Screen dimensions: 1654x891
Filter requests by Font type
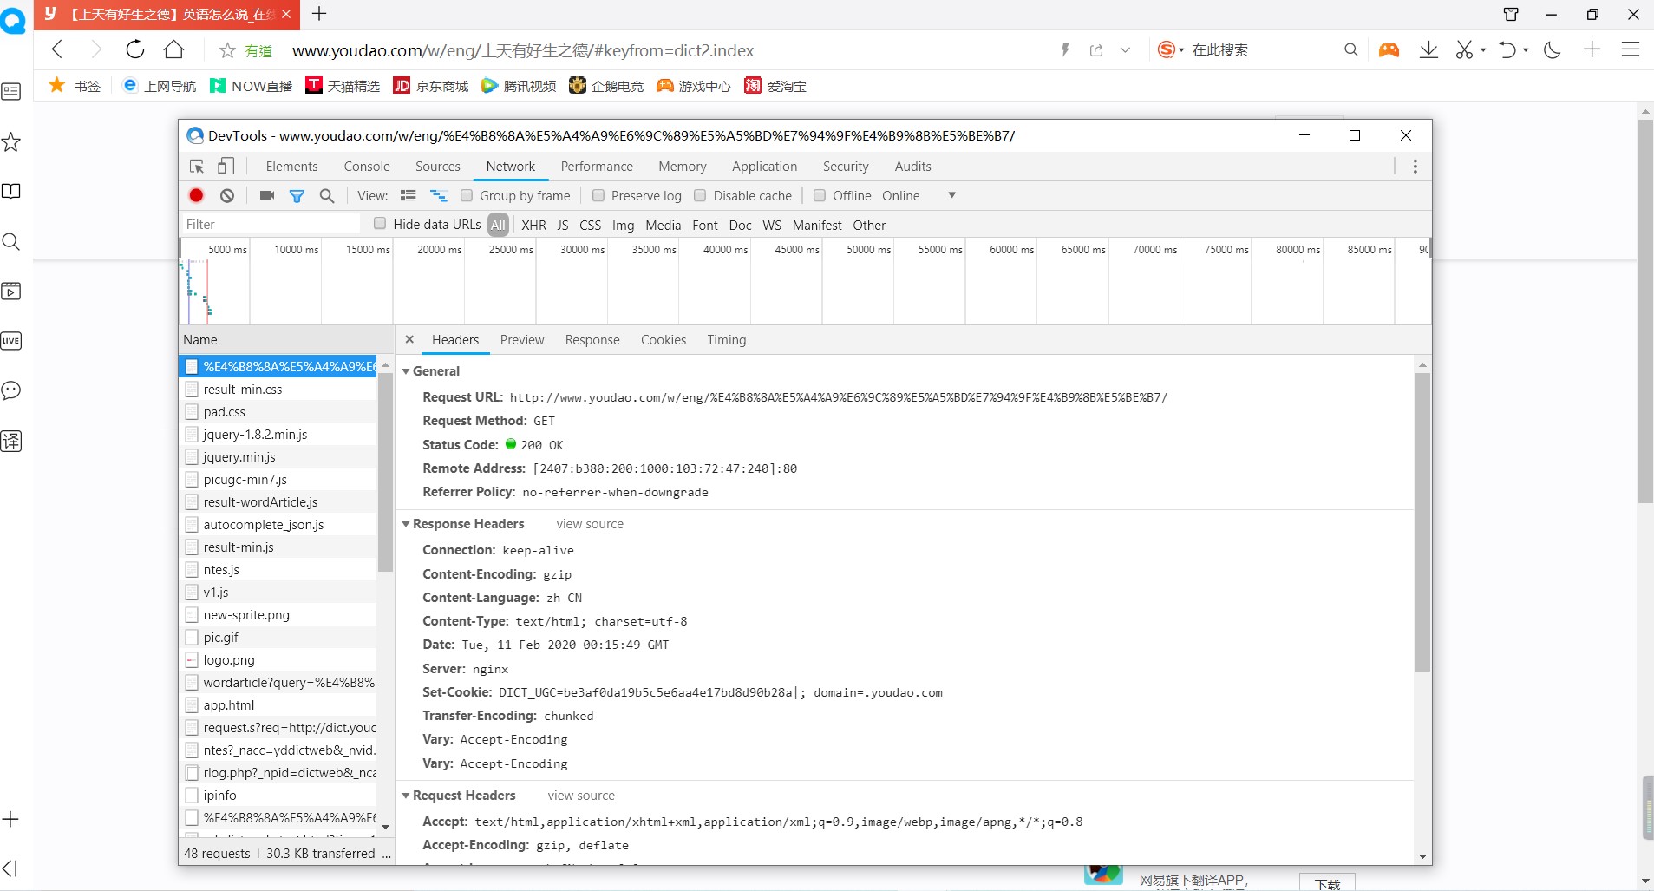705,225
